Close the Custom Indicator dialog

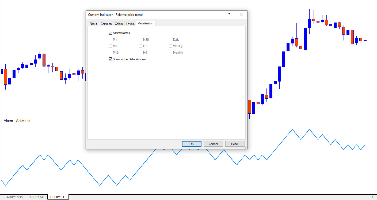pyautogui.click(x=241, y=15)
